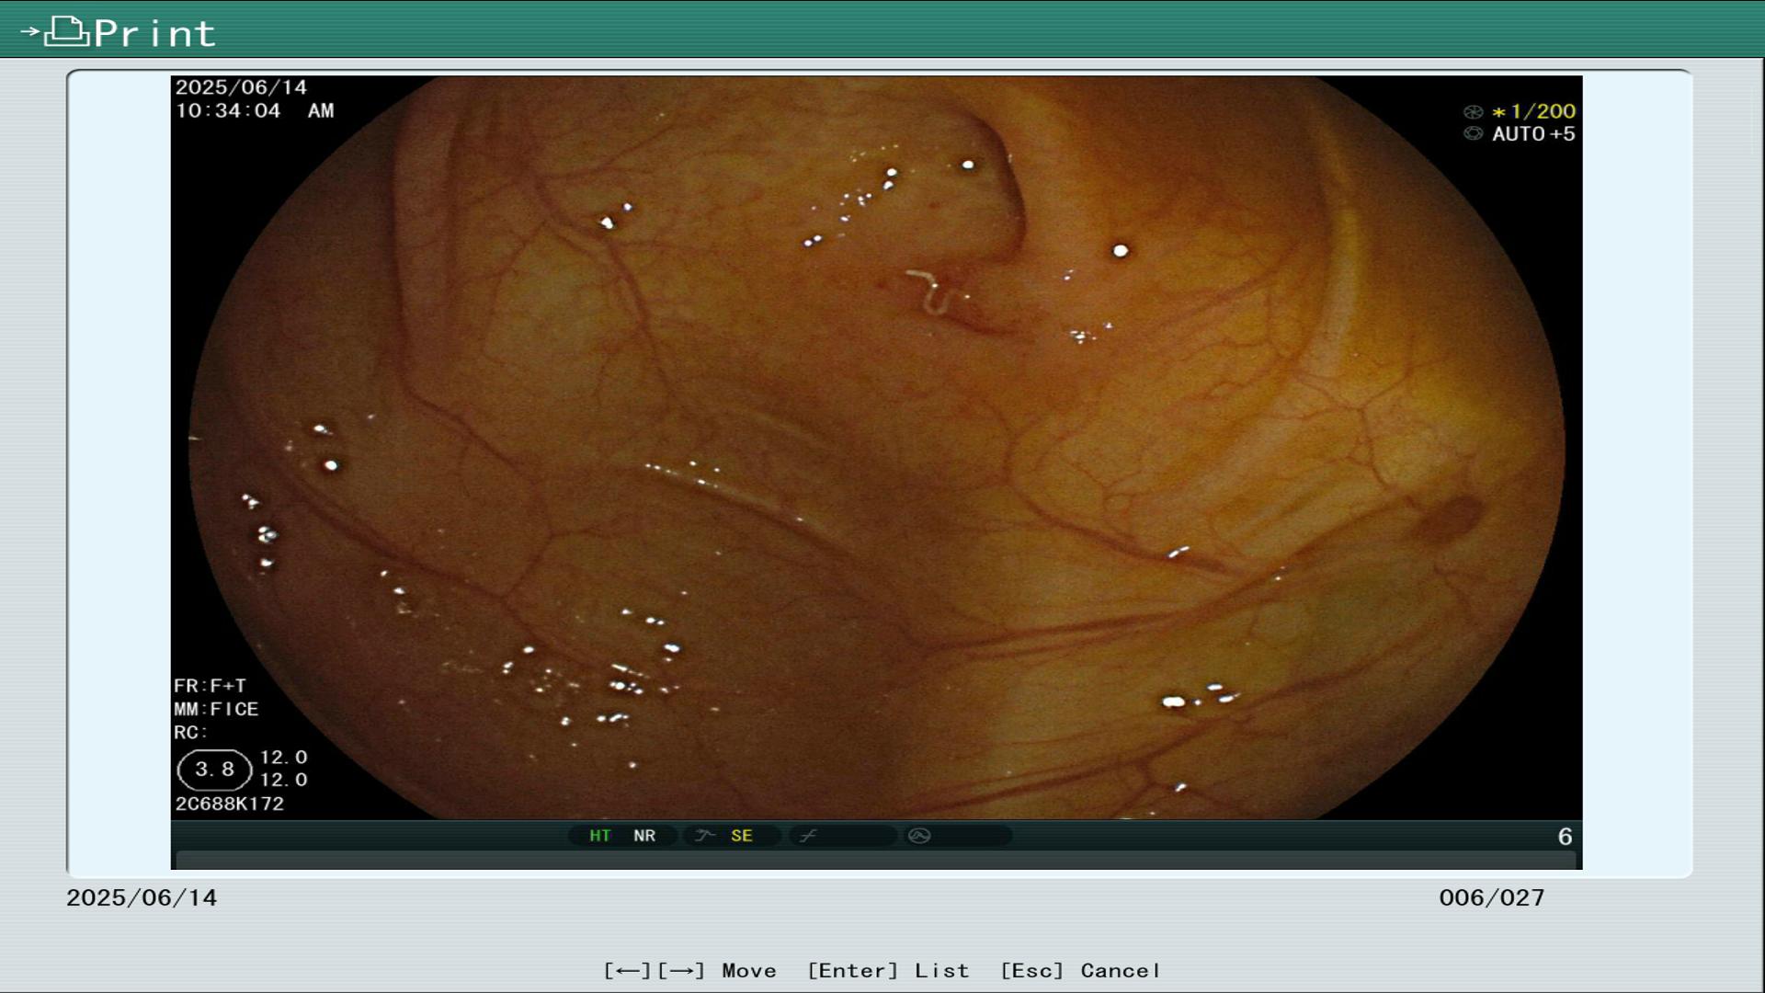Click the 10:34:04 AM timestamp
This screenshot has width=1765, height=993.
point(255,111)
